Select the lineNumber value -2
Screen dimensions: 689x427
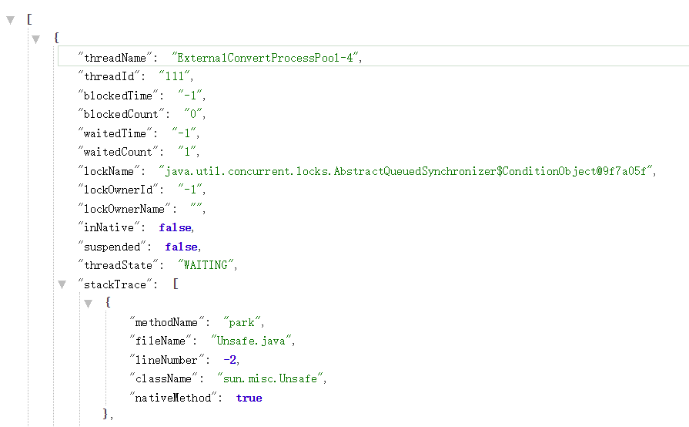click(230, 360)
